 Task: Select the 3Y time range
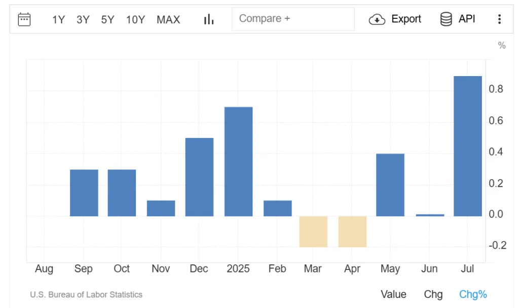point(83,19)
